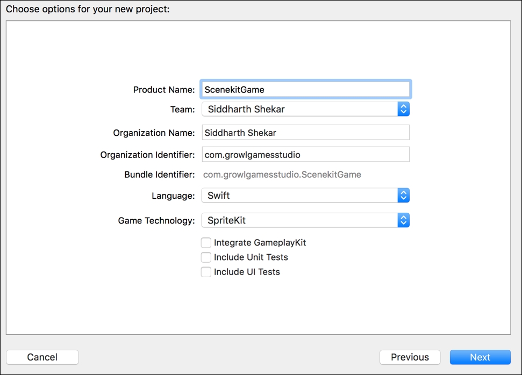The width and height of the screenshot is (522, 375).
Task: Click the "Language:" label text
Action: tap(173, 196)
